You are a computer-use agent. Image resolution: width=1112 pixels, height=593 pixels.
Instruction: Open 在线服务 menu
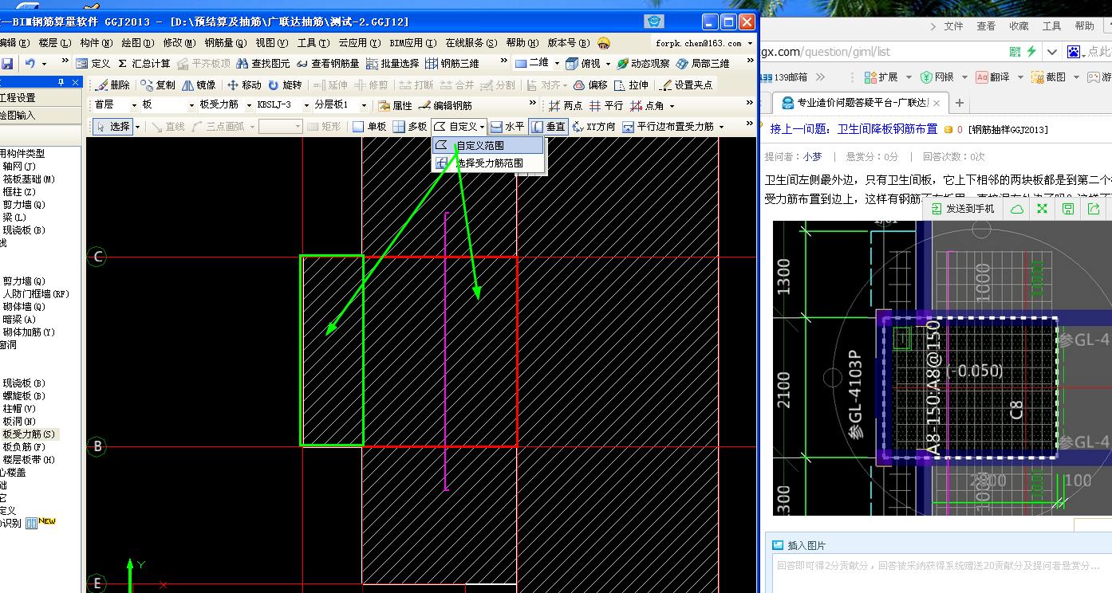(471, 43)
